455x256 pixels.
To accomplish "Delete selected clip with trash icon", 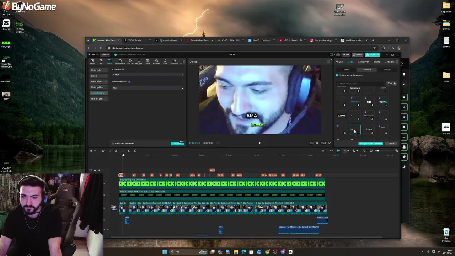I will click(135, 151).
